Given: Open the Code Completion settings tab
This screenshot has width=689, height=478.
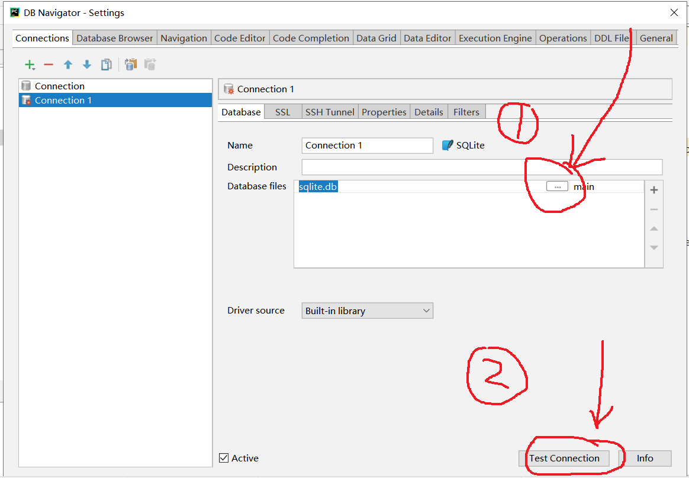Looking at the screenshot, I should coord(311,37).
